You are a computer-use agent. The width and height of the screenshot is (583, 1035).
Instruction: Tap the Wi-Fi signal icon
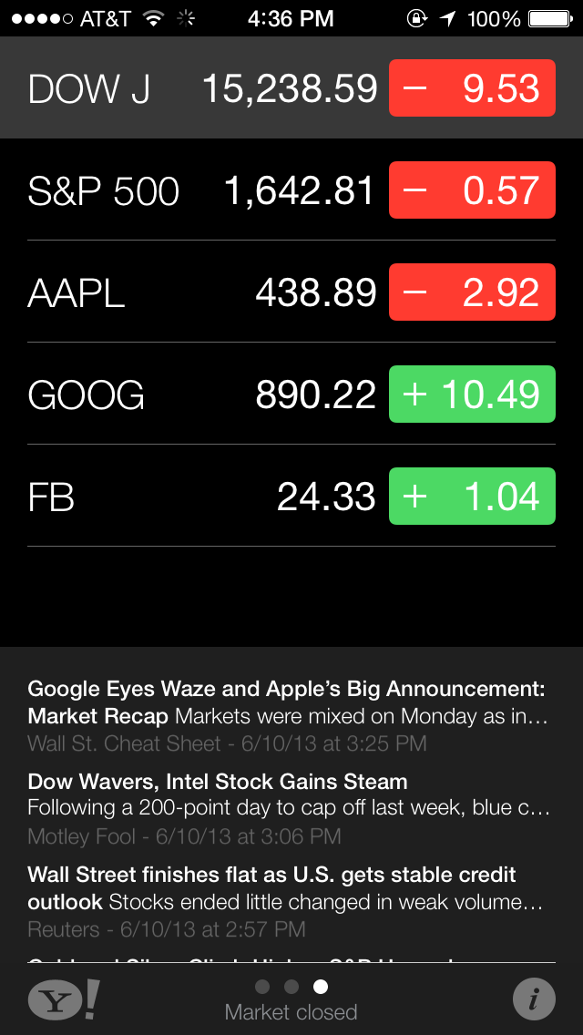tap(153, 18)
